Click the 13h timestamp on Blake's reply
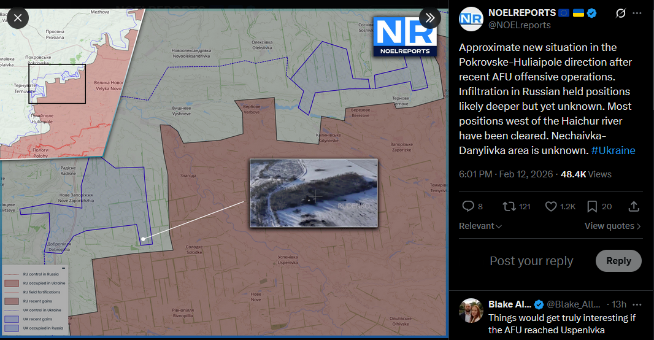The height and width of the screenshot is (340, 654). pyautogui.click(x=619, y=304)
